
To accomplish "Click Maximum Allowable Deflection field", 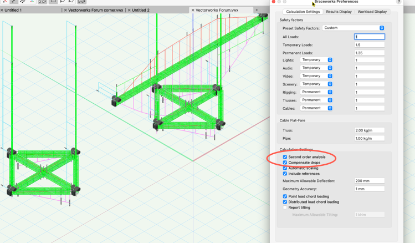I will point(369,181).
